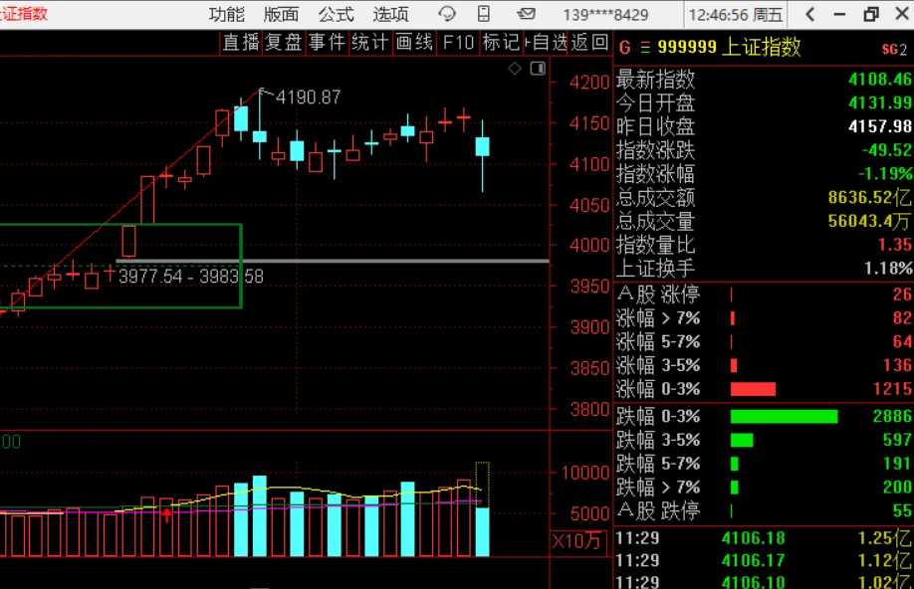Click the 指数量比 value 1.35
The height and width of the screenshot is (589, 914).
coord(894,244)
